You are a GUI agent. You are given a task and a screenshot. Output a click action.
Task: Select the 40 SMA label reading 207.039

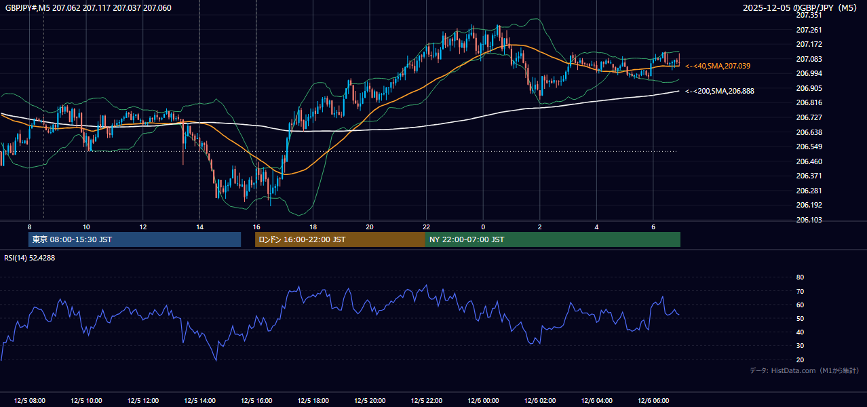tap(718, 66)
